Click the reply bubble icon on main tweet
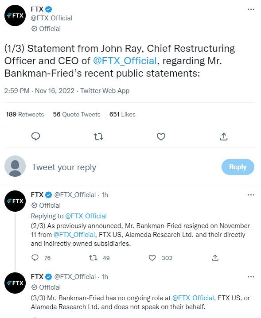 pos(36,137)
